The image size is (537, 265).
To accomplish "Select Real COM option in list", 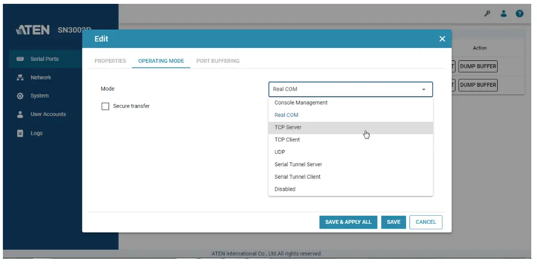I will tap(350, 115).
